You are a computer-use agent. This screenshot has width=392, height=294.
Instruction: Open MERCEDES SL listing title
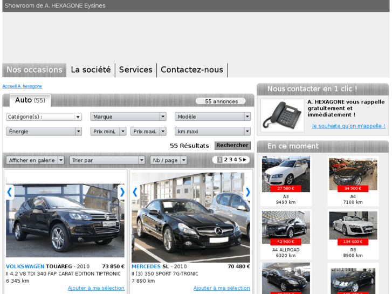point(150,266)
